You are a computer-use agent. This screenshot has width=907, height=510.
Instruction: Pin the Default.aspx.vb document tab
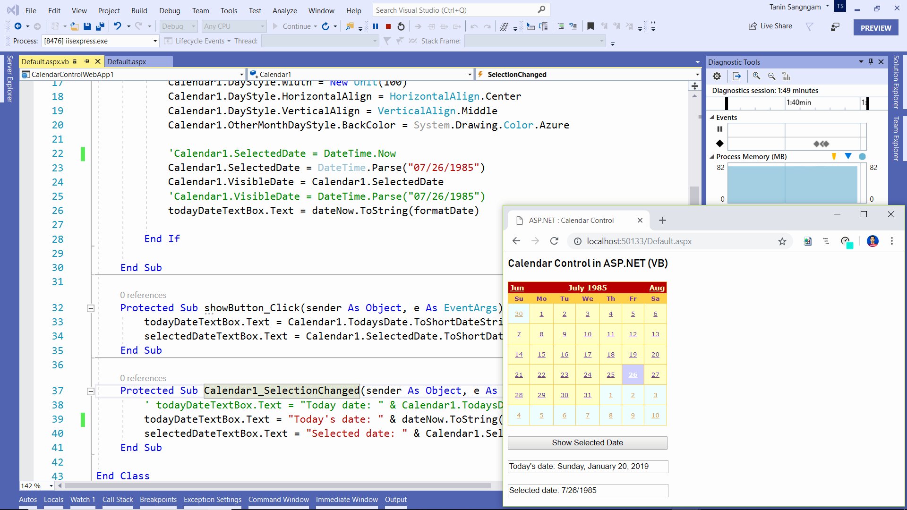coord(86,61)
